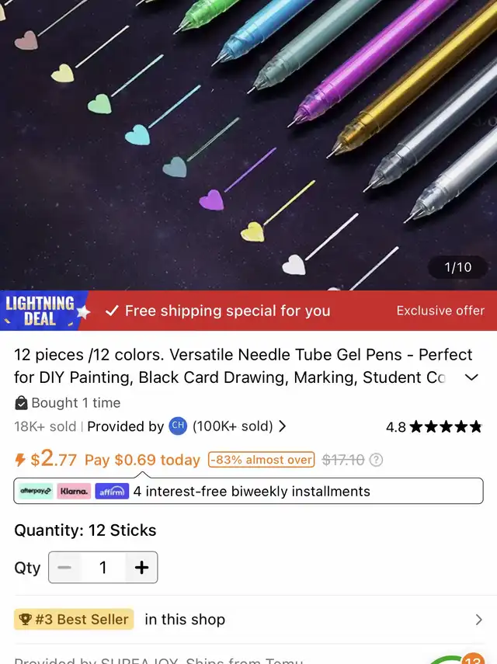Click the question mark icon beside $17.10

(x=376, y=460)
